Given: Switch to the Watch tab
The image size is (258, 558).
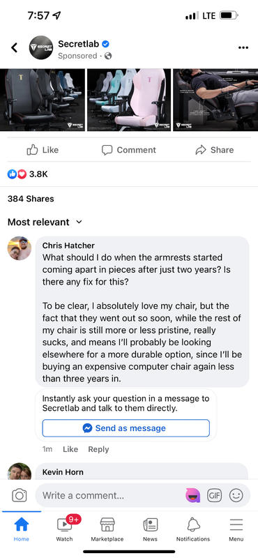Looking at the screenshot, I should pyautogui.click(x=65, y=529).
